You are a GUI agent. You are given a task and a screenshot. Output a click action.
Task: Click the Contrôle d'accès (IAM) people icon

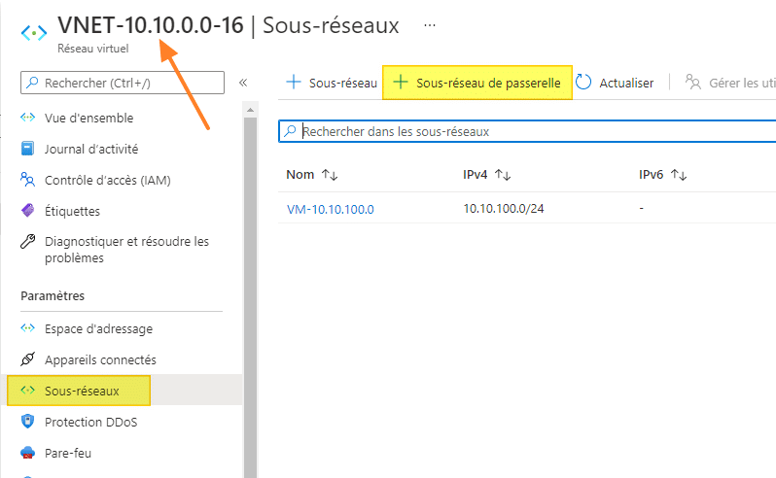(27, 180)
